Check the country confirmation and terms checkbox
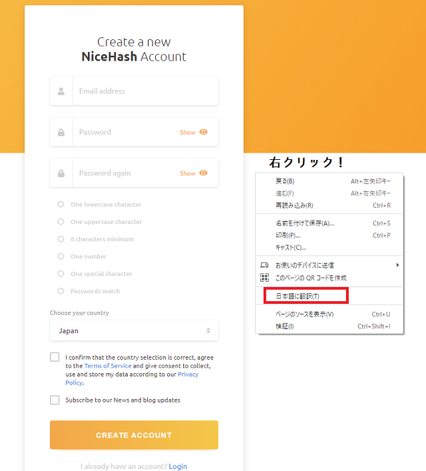The image size is (426, 471). 55,357
